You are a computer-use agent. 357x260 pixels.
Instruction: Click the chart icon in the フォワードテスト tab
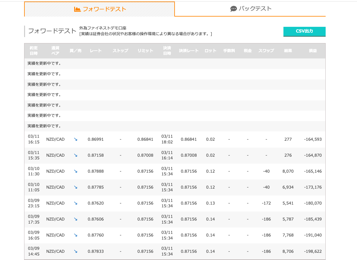coord(77,9)
